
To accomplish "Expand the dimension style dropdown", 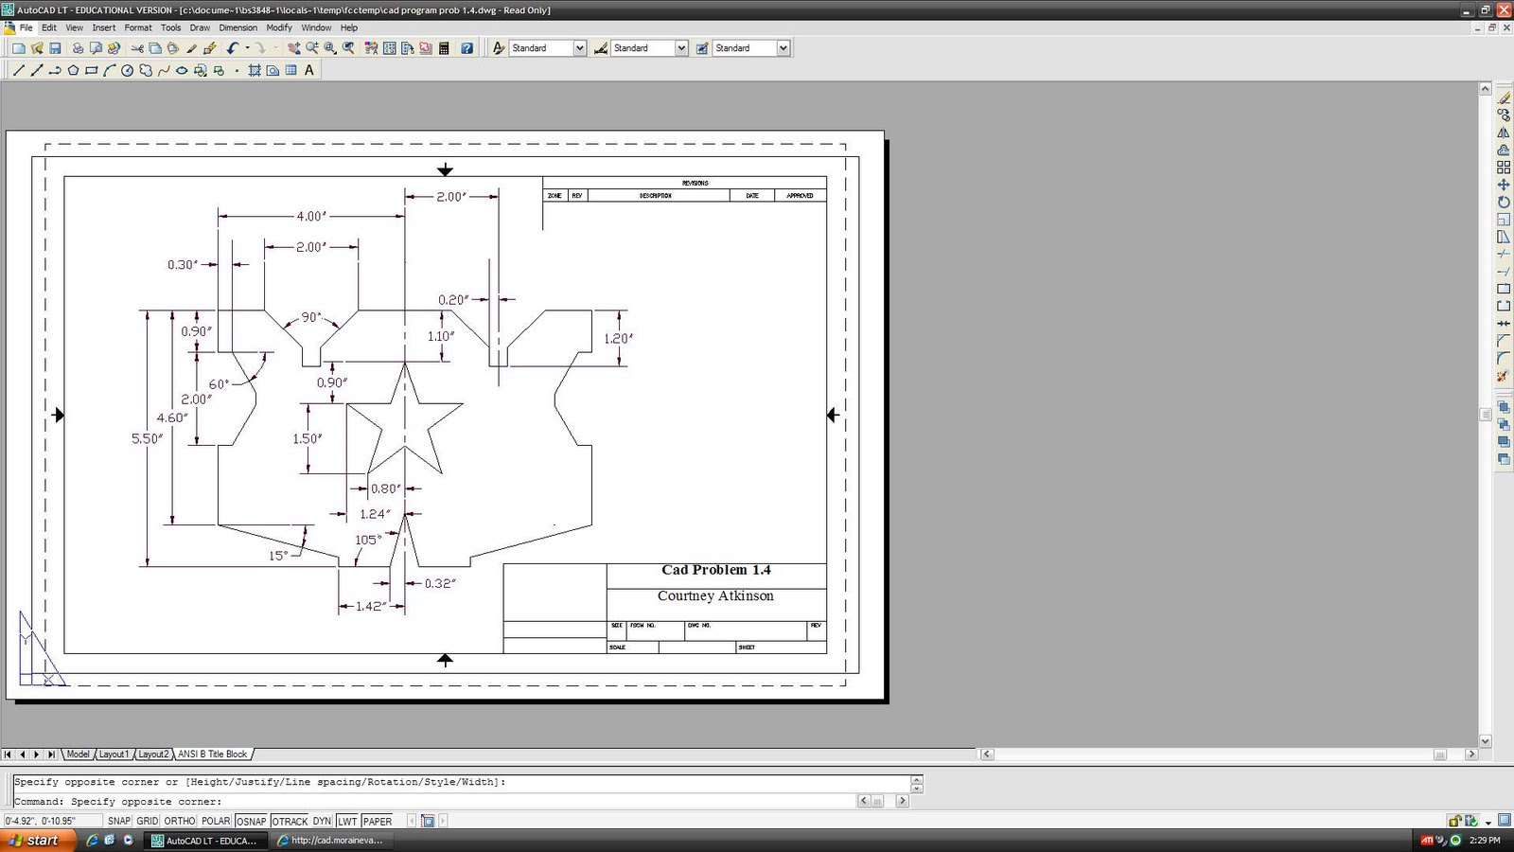I will point(679,47).
